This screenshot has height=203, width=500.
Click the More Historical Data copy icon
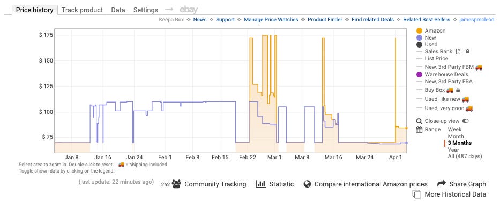417,194
